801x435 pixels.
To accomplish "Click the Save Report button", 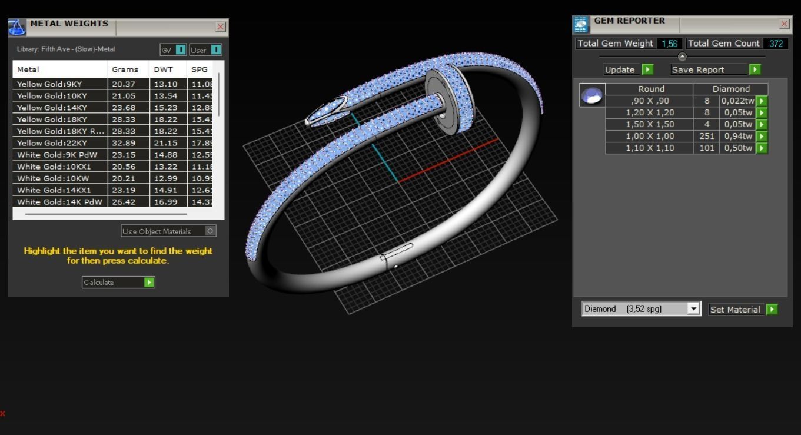I will [716, 69].
